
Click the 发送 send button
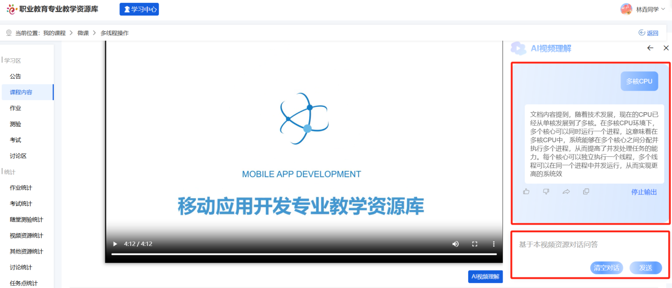[646, 268]
